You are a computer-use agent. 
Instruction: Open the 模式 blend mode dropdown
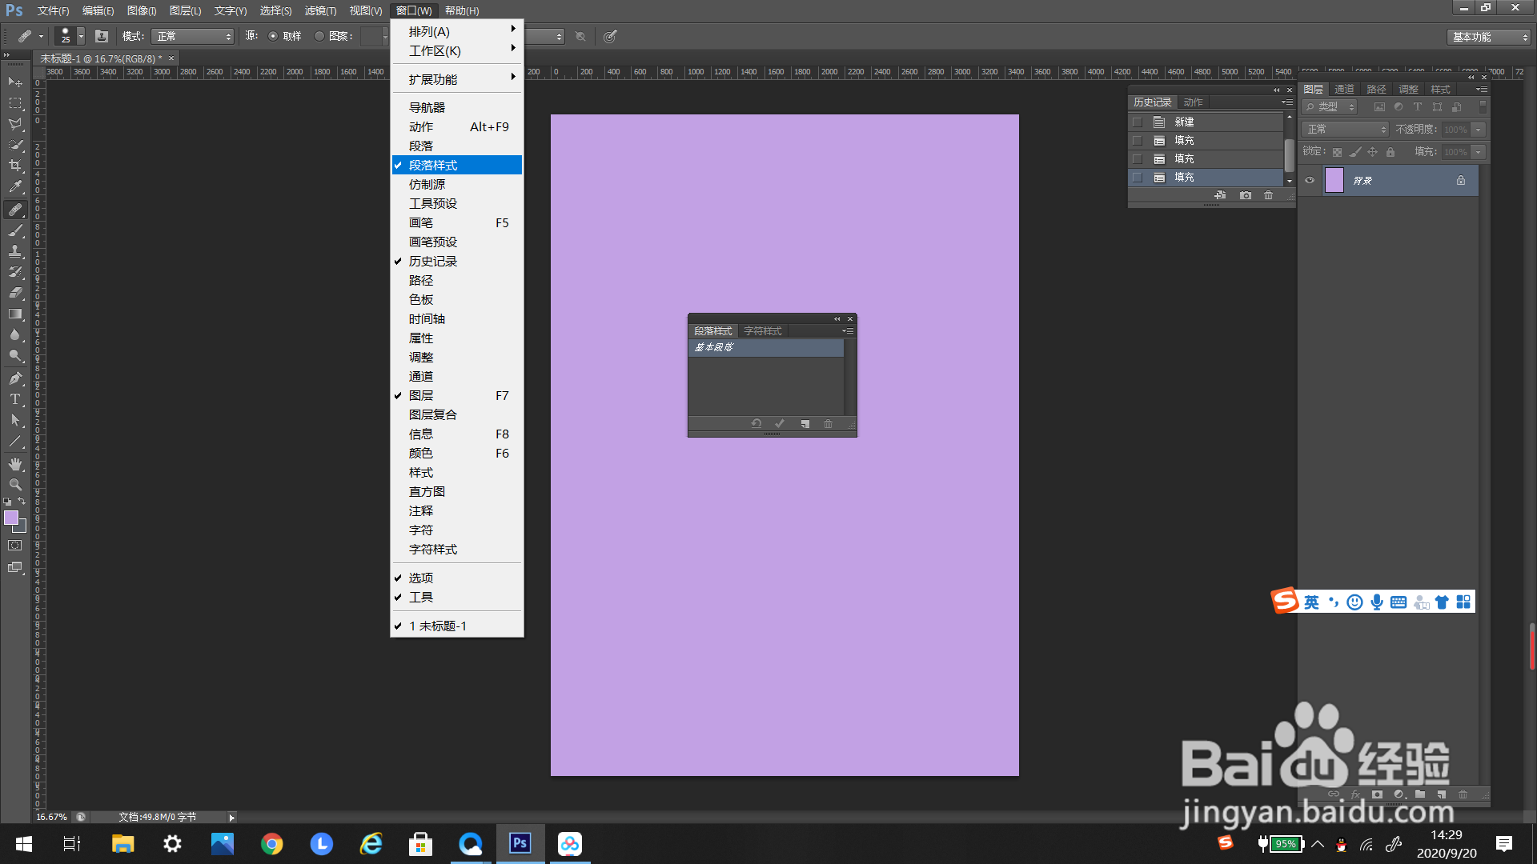(193, 37)
